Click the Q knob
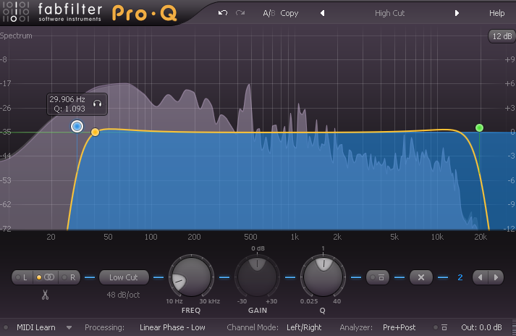The width and height of the screenshot is (516, 336). pyautogui.click(x=323, y=277)
